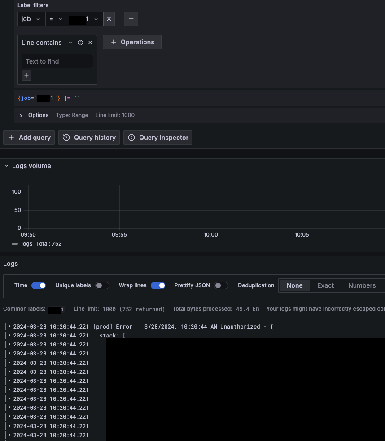Click the Text to find input
The height and width of the screenshot is (441, 385).
pos(57,61)
